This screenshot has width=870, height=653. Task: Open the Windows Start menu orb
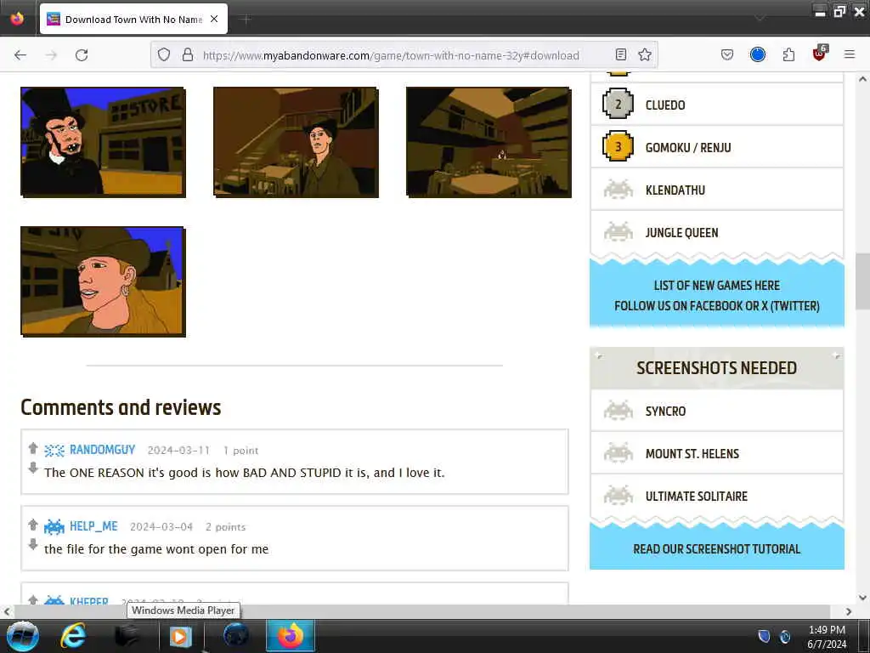pyautogui.click(x=23, y=636)
